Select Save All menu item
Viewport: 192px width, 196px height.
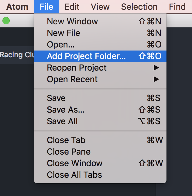[x=62, y=121]
